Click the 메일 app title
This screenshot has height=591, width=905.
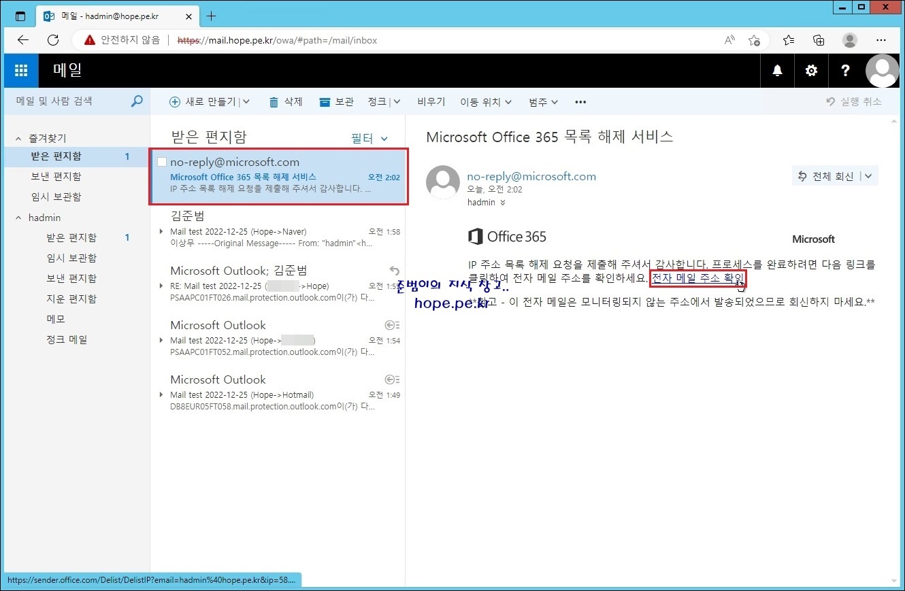(x=68, y=70)
